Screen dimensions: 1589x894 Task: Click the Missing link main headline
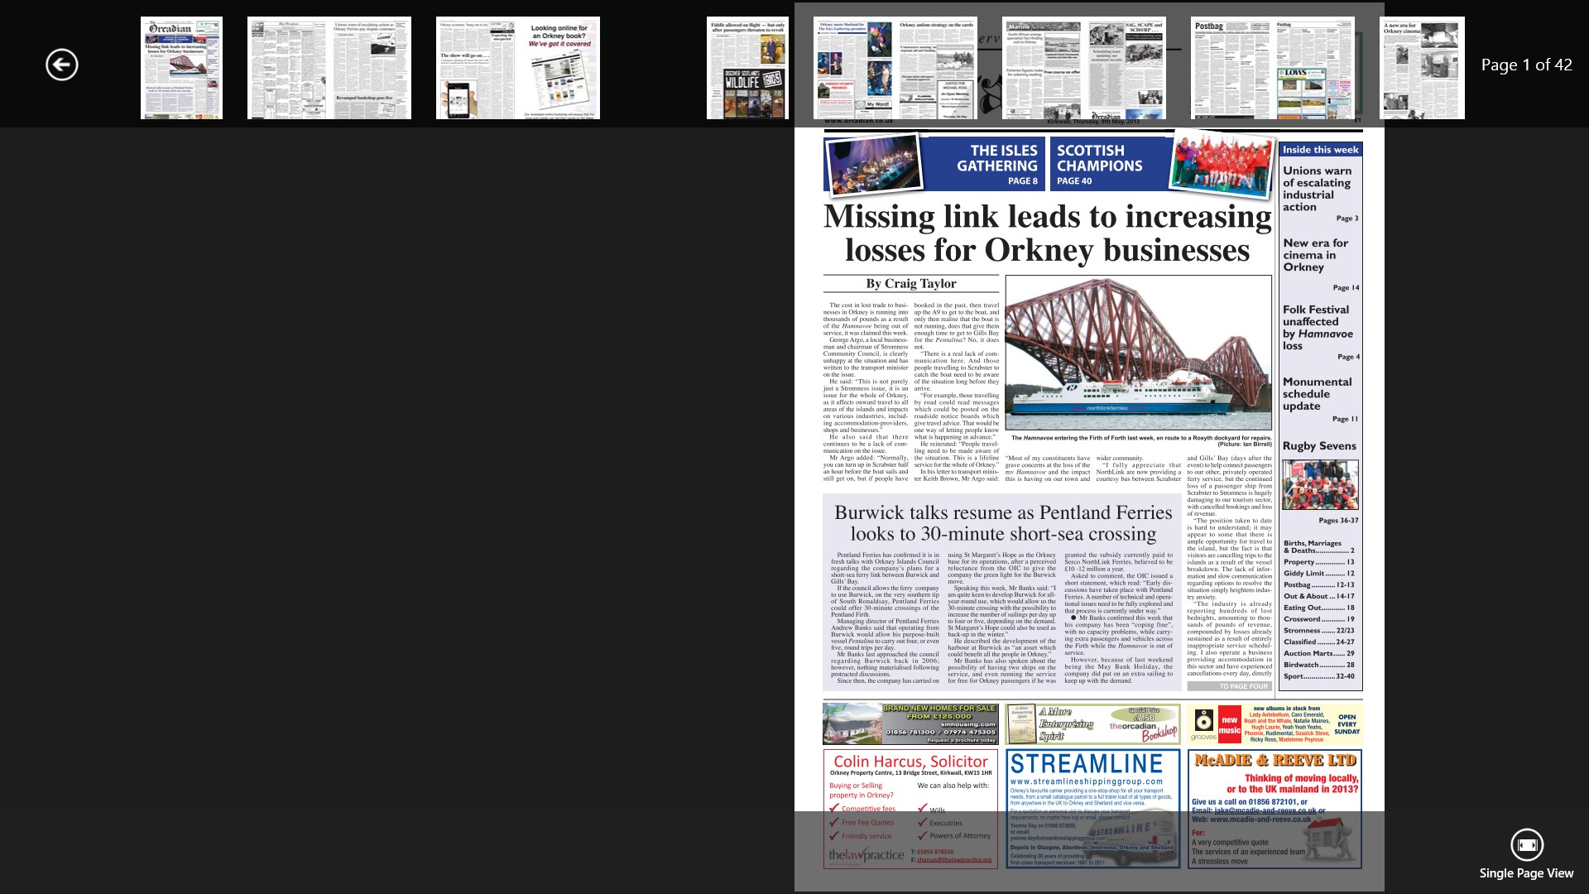[1047, 233]
